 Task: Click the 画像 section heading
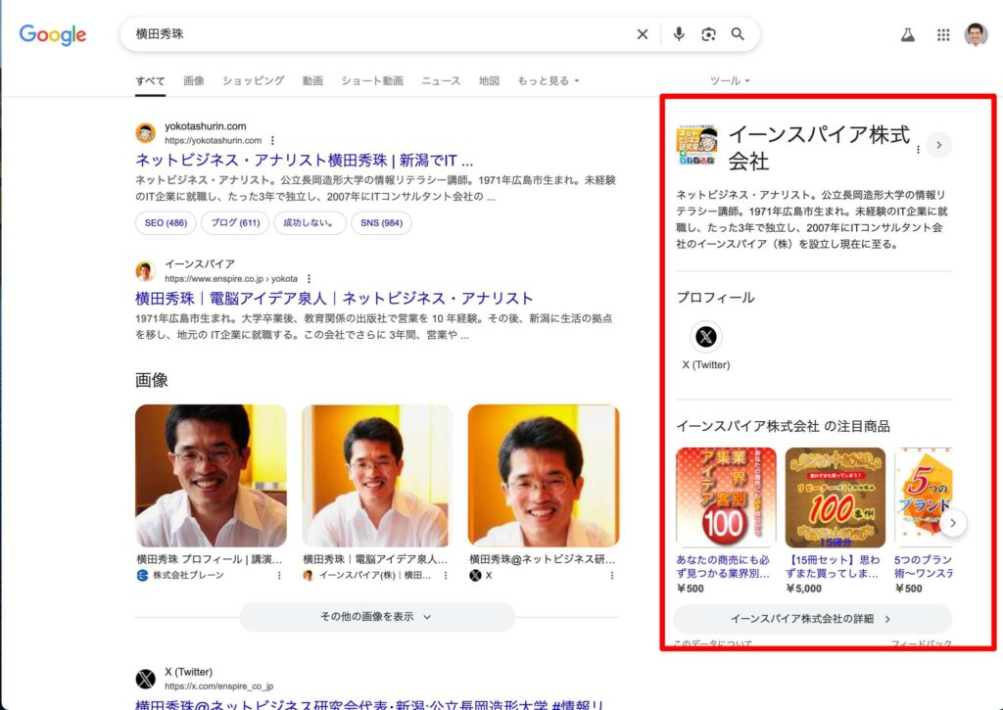(152, 380)
